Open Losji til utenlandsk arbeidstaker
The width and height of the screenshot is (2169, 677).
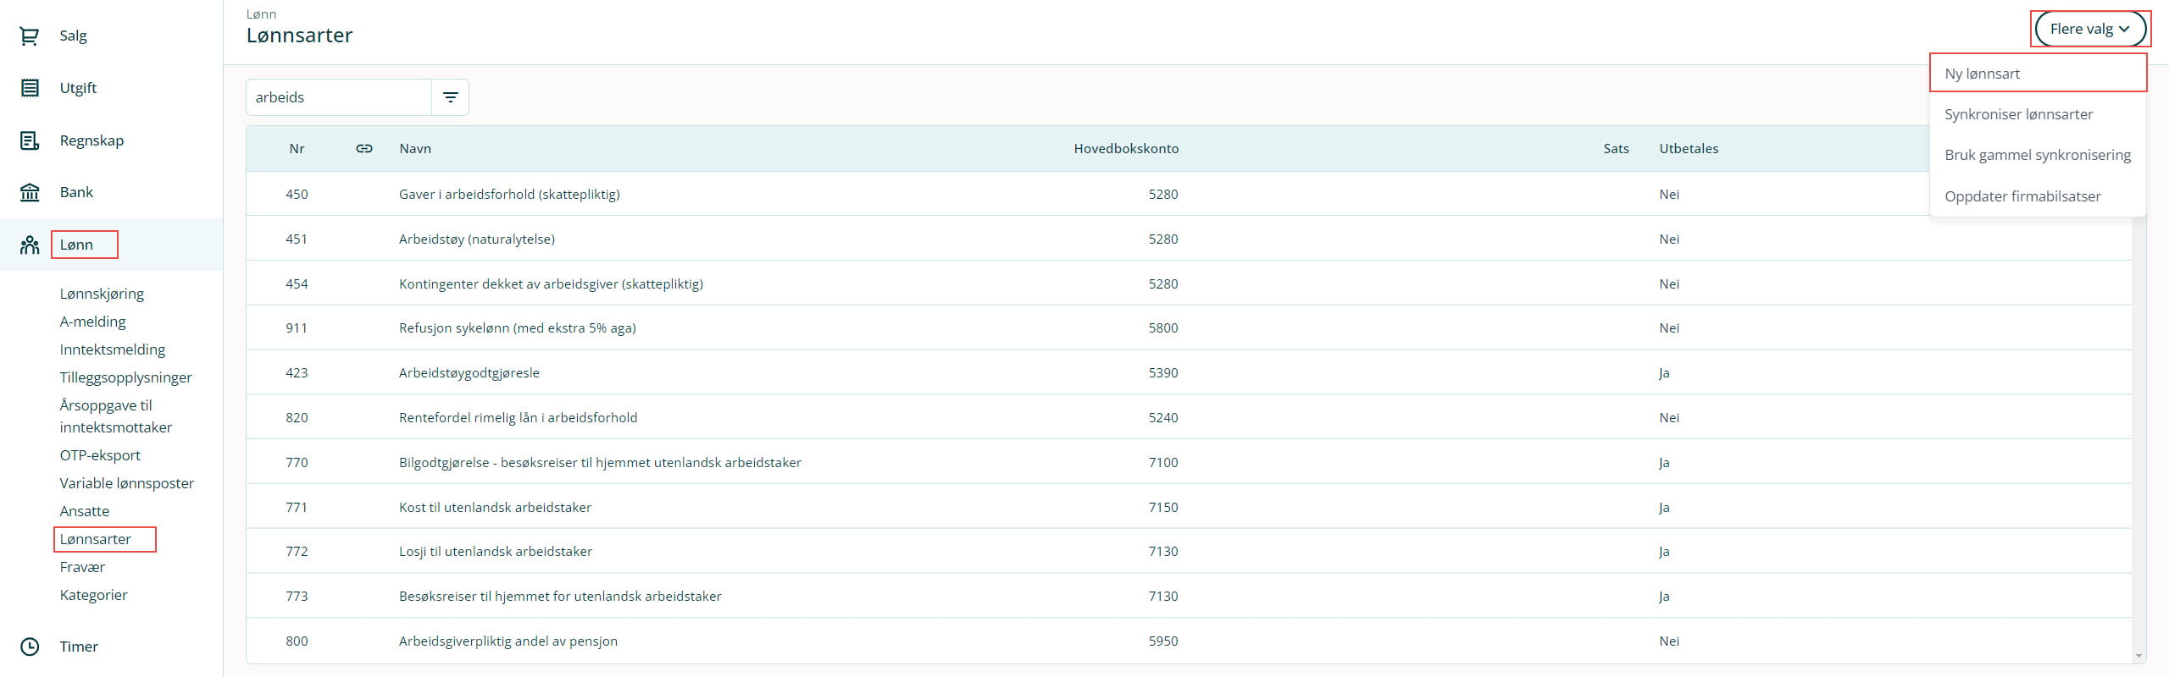1189,552
